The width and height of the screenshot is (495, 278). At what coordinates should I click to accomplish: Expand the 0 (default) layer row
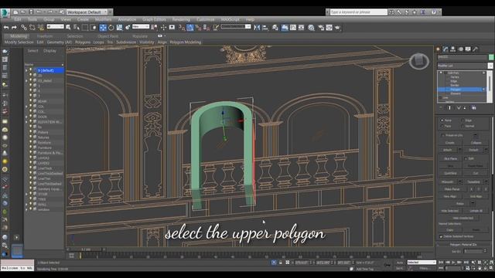[x=26, y=70]
